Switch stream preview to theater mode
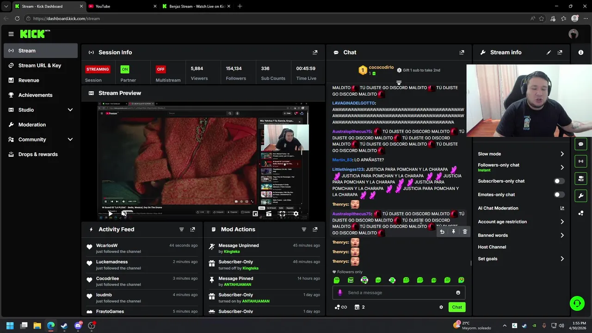This screenshot has height=333, width=592. (269, 214)
